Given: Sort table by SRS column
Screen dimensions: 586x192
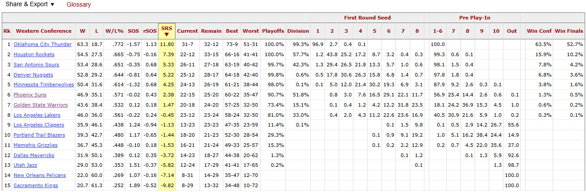Looking at the screenshot, I should click(166, 31).
